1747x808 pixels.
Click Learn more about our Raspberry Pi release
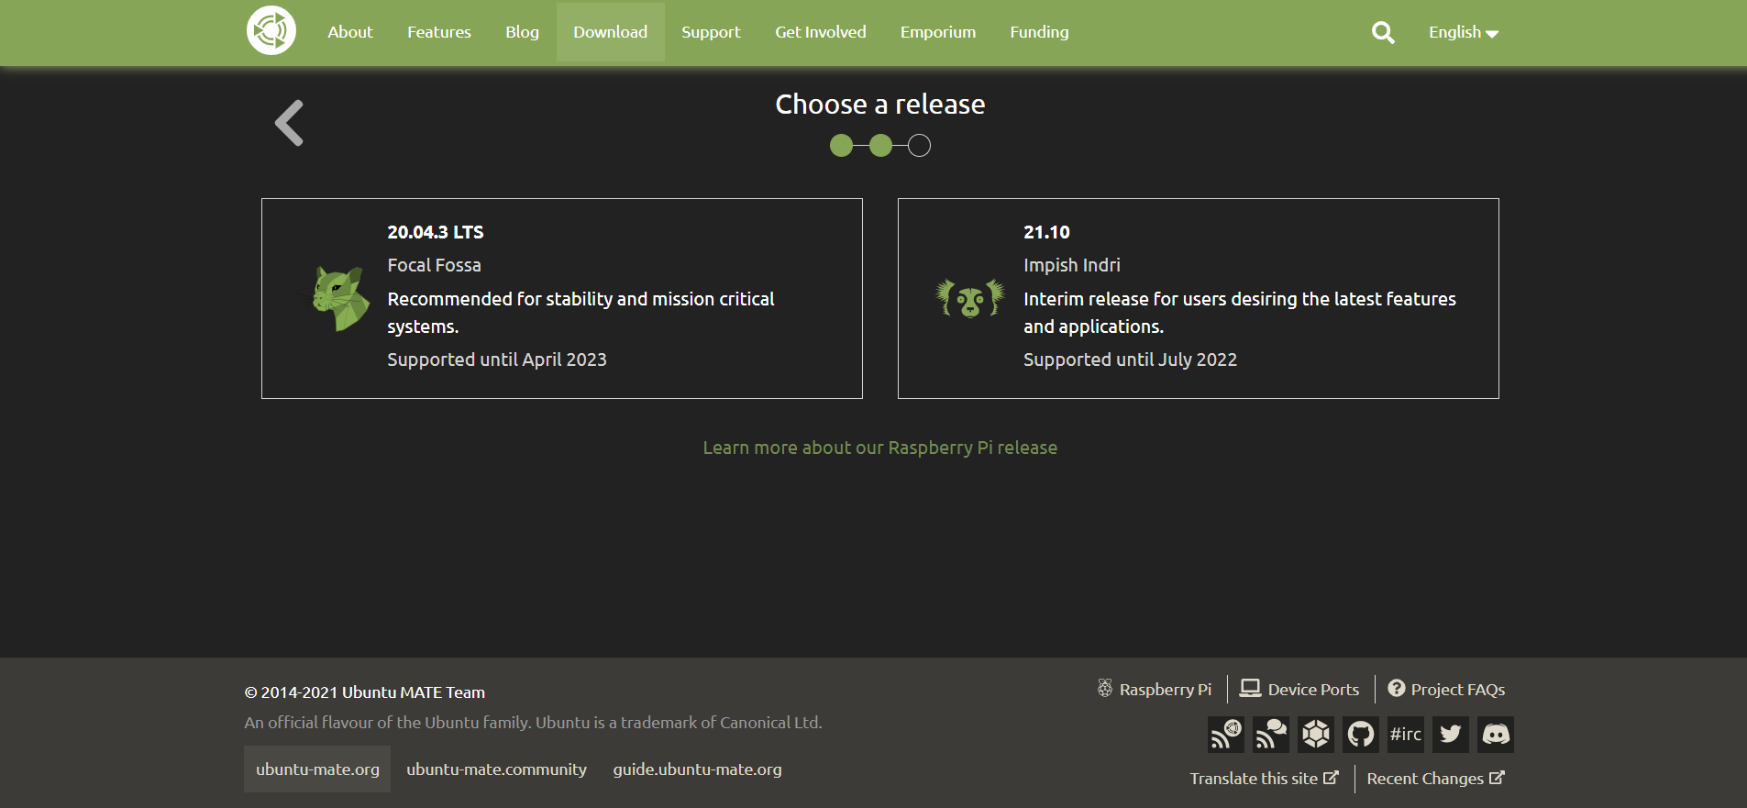[880, 448]
